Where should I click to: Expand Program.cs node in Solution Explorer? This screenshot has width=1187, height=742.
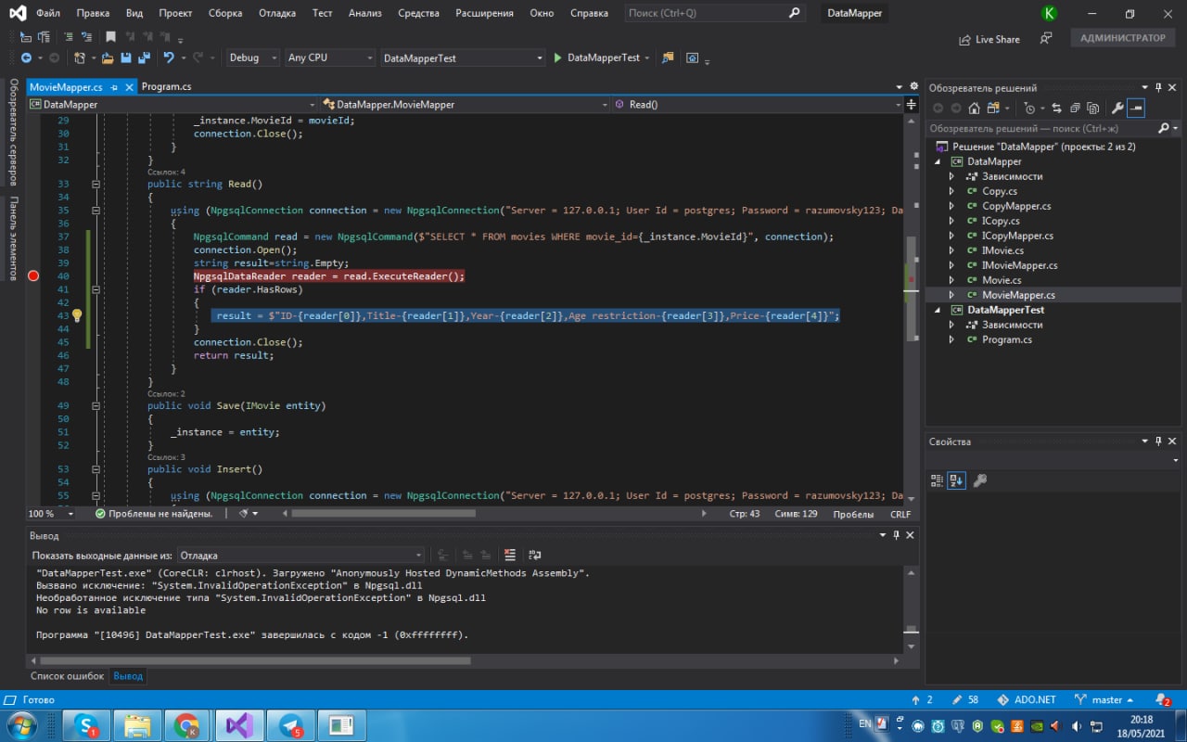pyautogui.click(x=951, y=339)
